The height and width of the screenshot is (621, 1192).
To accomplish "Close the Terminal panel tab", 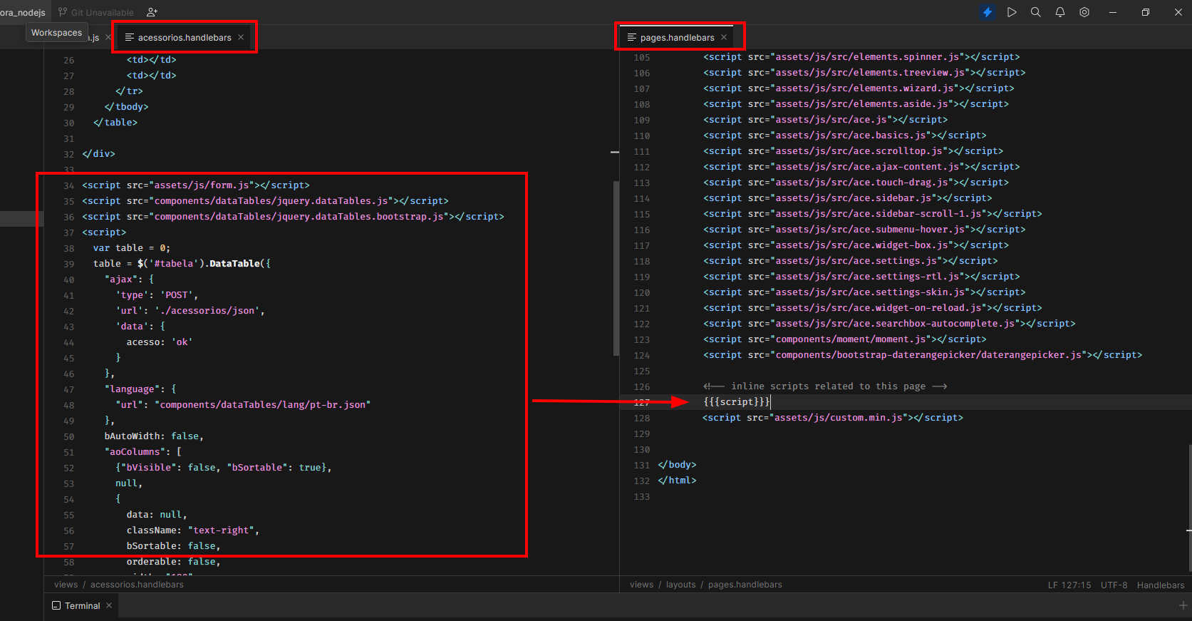I will click(109, 605).
